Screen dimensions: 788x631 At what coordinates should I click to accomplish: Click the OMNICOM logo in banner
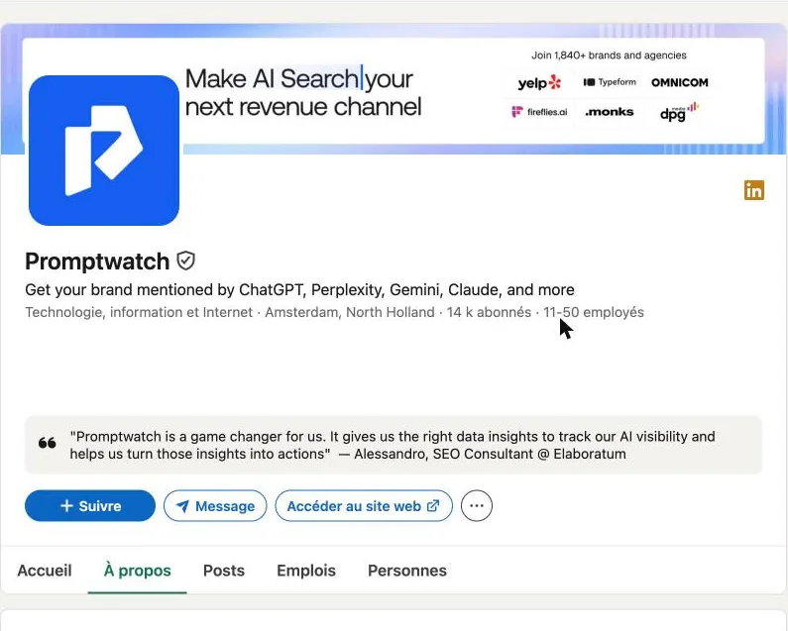pyautogui.click(x=679, y=82)
